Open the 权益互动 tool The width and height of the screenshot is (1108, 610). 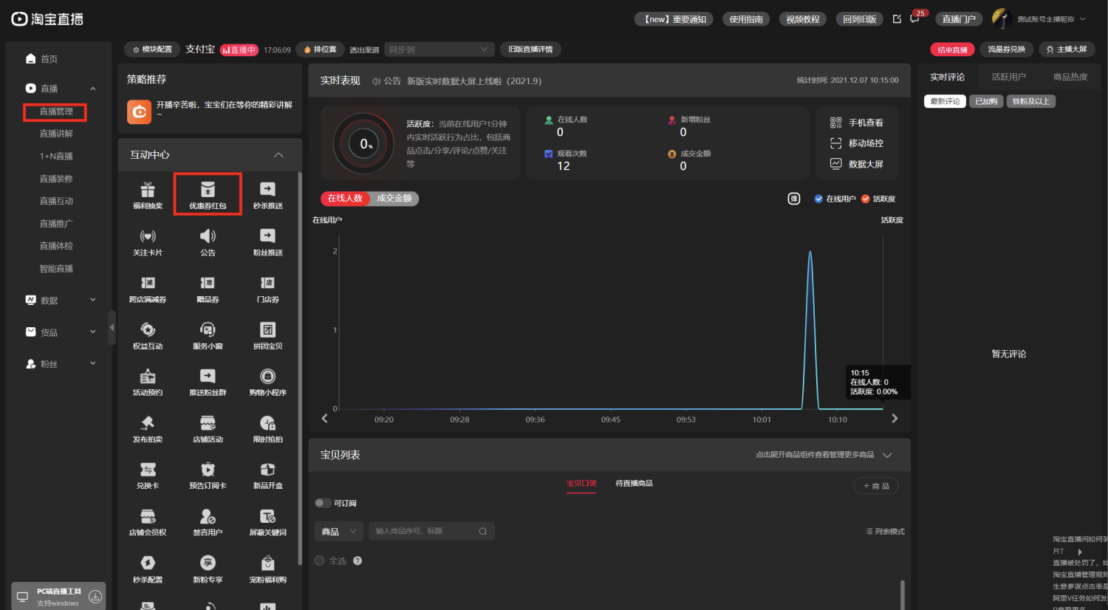click(148, 336)
